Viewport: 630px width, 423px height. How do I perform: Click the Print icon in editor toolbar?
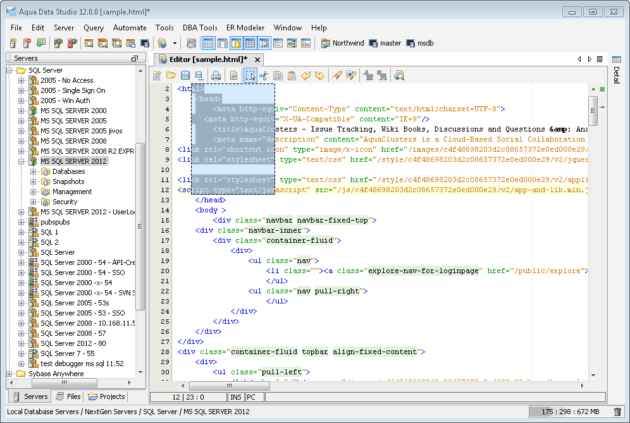coord(216,76)
